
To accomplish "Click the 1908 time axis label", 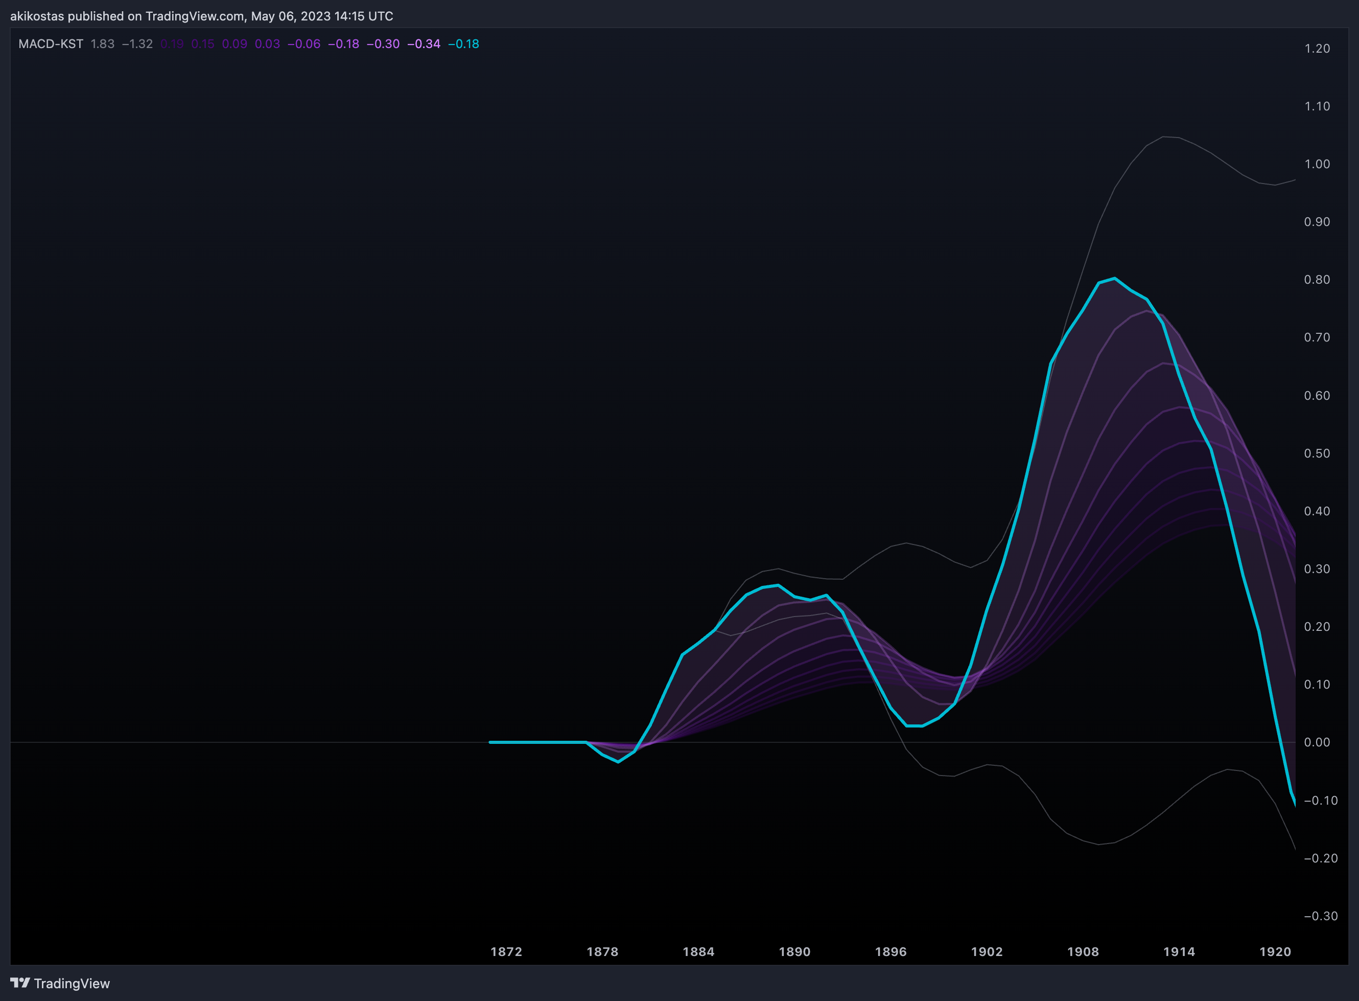I will pyautogui.click(x=1084, y=951).
